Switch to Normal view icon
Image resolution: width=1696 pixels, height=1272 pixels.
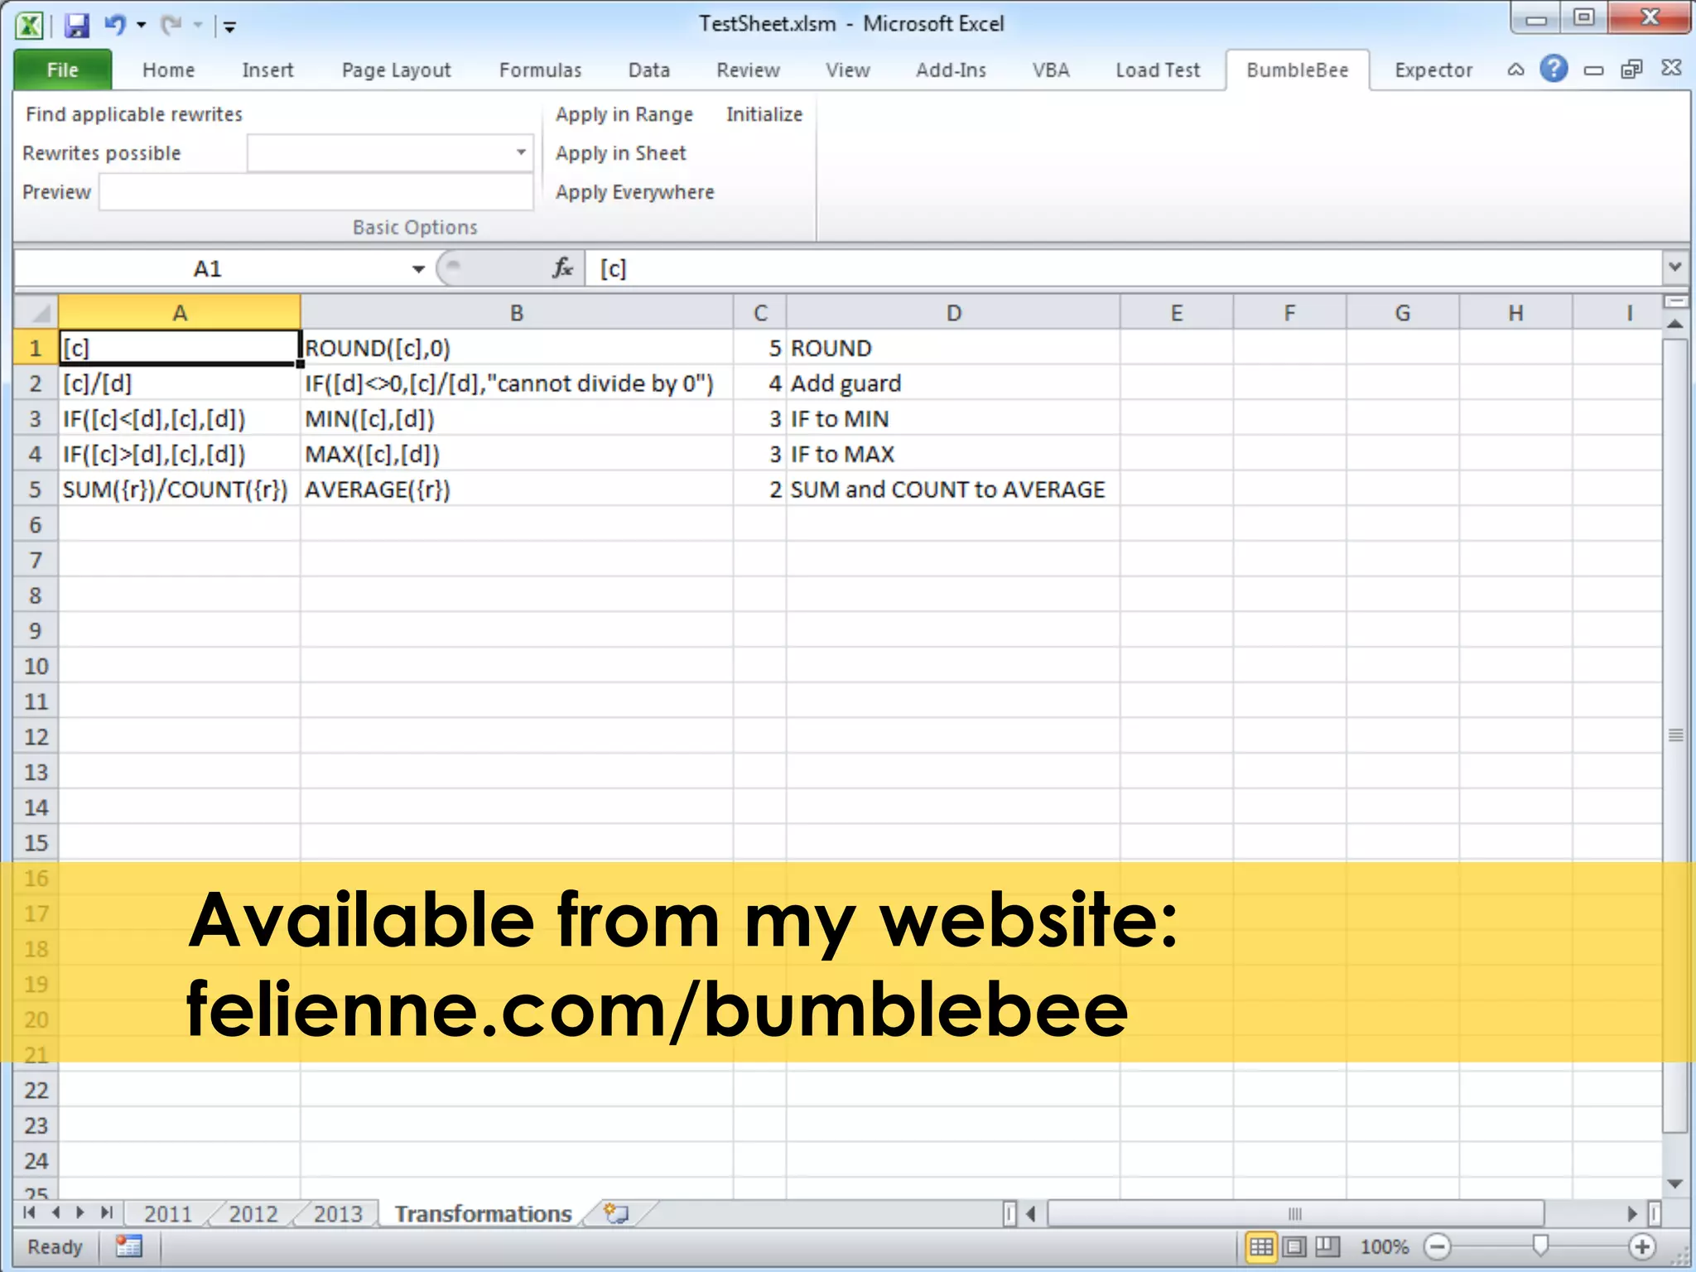click(1261, 1246)
